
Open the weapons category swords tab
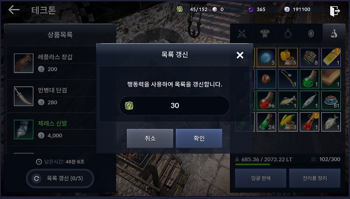242,34
